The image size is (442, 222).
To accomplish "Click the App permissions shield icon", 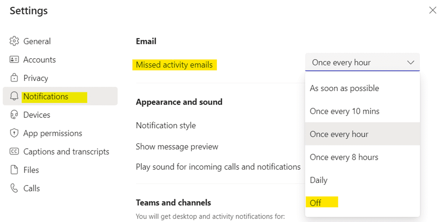I will (x=14, y=133).
